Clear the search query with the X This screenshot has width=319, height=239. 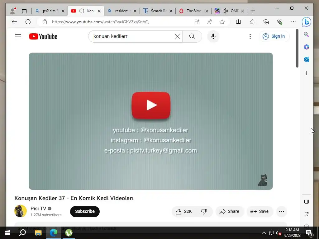[177, 36]
